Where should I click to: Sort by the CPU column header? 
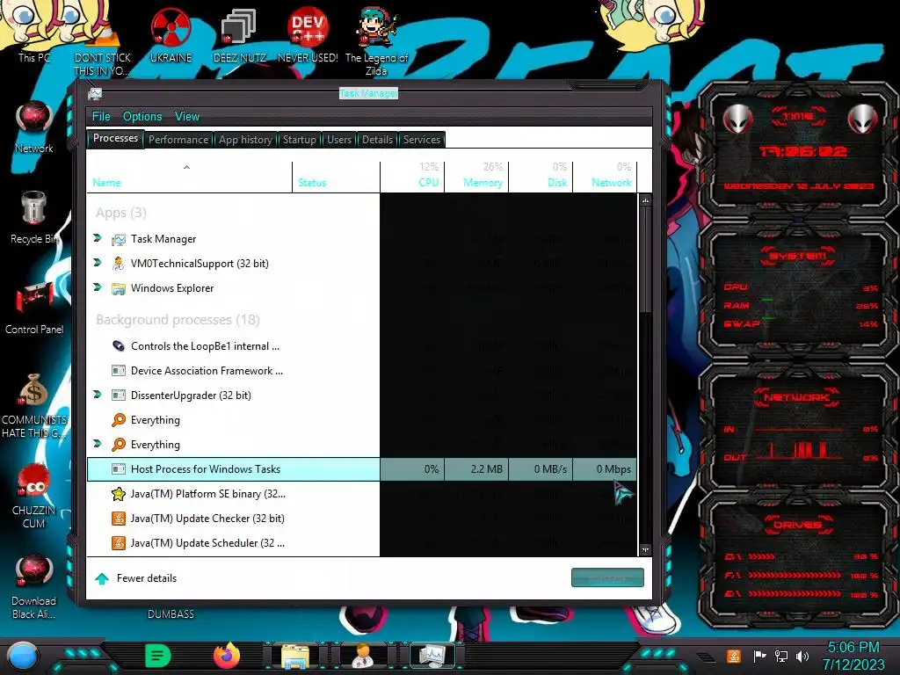tap(412, 177)
